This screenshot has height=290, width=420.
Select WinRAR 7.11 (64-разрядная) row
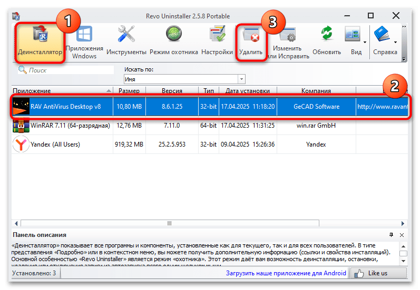click(x=210, y=125)
